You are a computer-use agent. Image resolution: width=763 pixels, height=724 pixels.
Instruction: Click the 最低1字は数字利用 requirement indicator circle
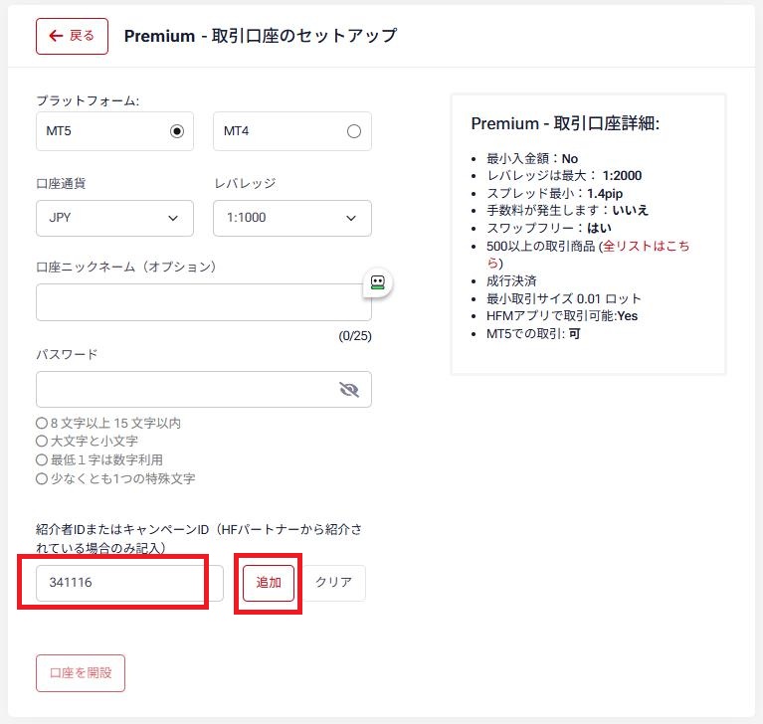click(x=42, y=459)
